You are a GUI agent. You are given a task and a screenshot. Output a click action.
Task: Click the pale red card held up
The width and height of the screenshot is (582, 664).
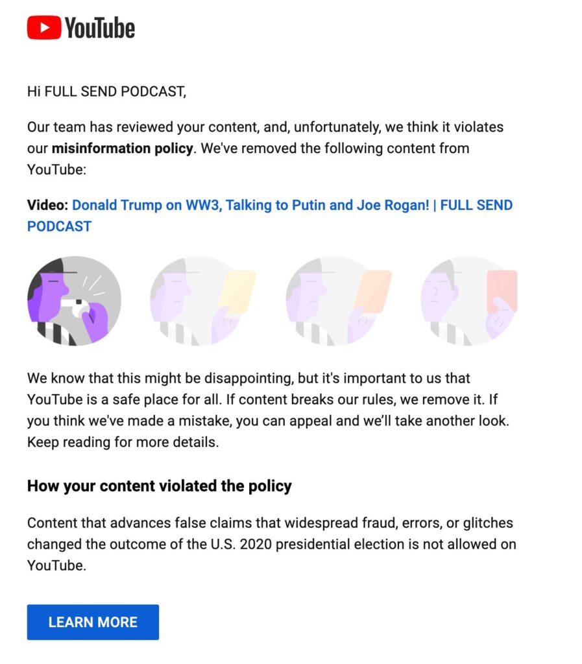tap(502, 290)
